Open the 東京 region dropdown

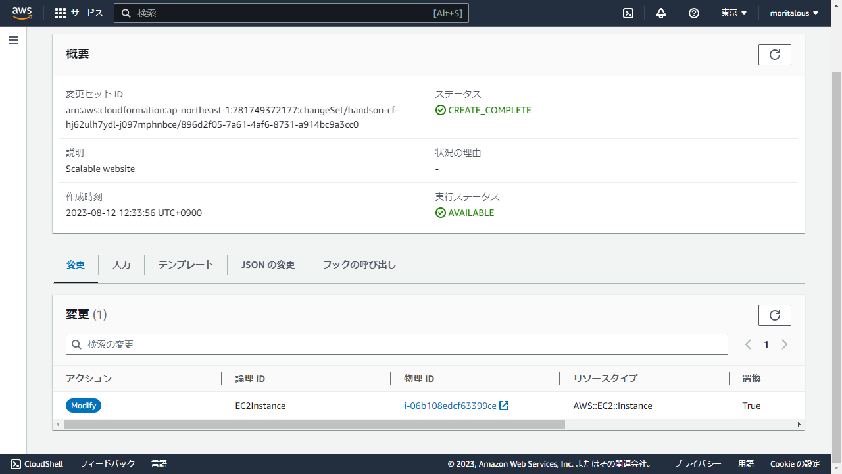tap(733, 13)
